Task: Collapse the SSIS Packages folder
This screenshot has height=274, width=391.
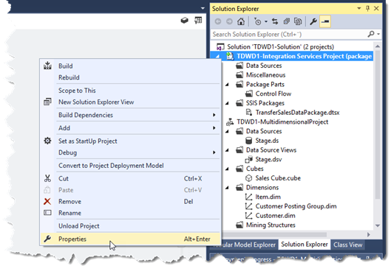Action: click(227, 103)
